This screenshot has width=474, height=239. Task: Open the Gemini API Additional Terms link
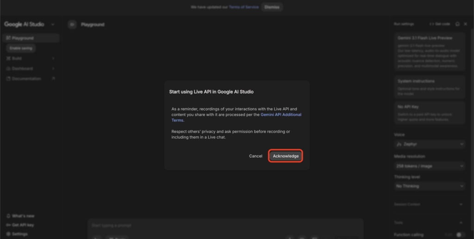(x=237, y=117)
